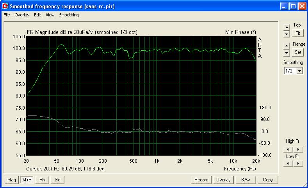Expand the Smoothing 1/3 dropdown
Screen dimensions: 308x188
[299, 71]
